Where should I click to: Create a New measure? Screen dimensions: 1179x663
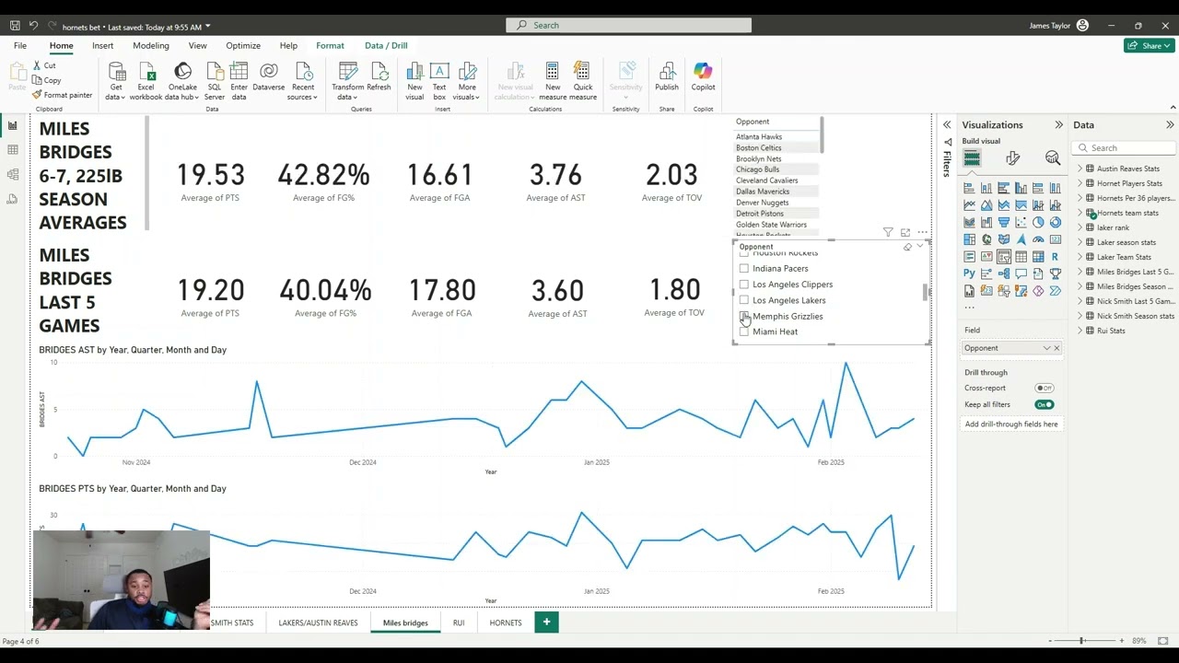[553, 81]
